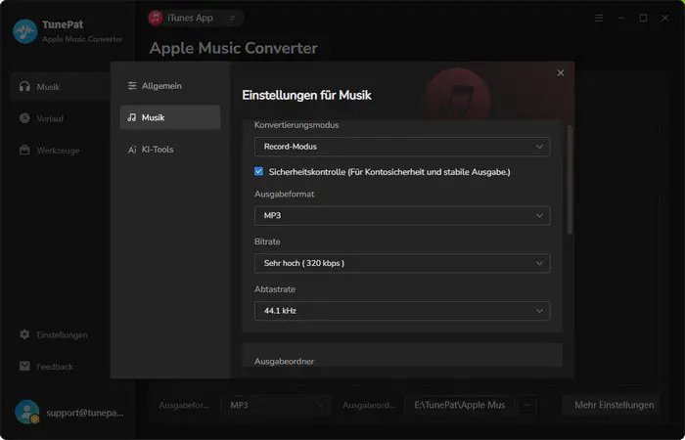Click the iTunes App source icon
The width and height of the screenshot is (685, 440).
click(x=156, y=18)
